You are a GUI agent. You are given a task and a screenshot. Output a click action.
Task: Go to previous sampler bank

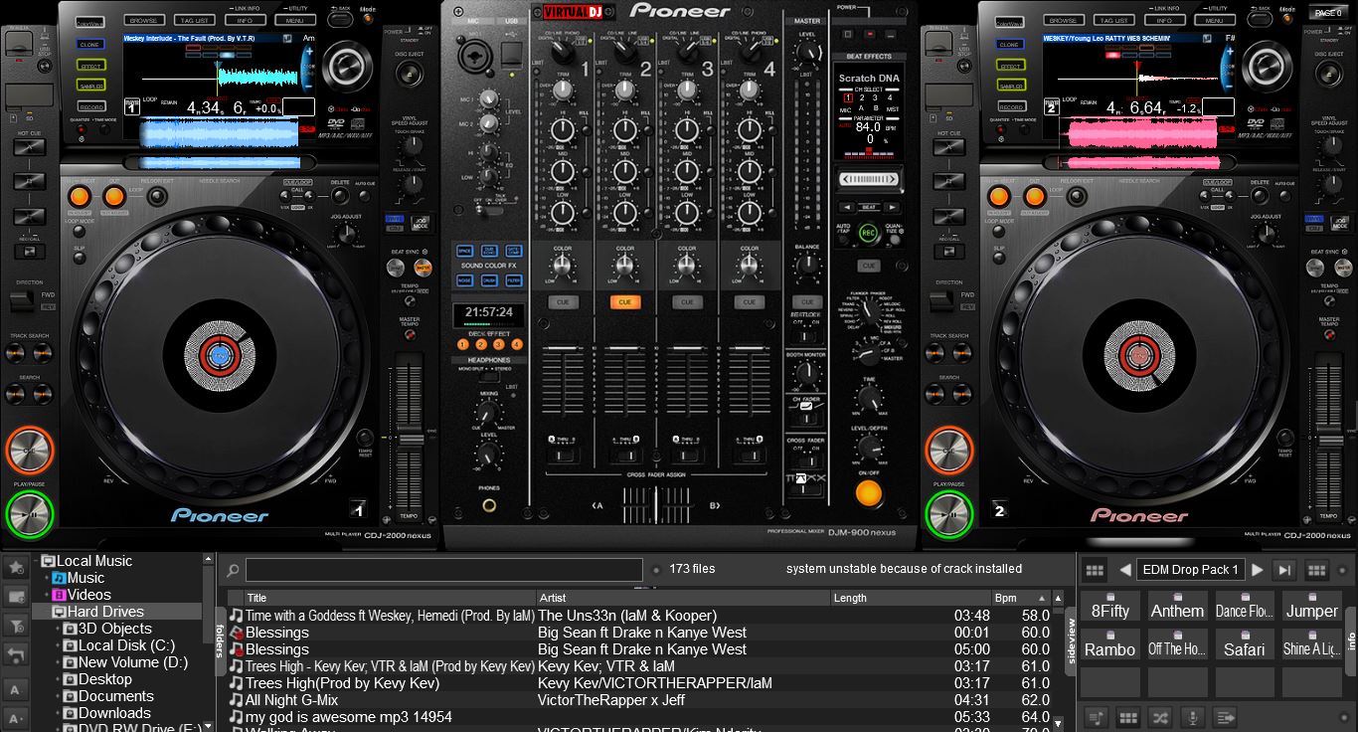(x=1125, y=570)
